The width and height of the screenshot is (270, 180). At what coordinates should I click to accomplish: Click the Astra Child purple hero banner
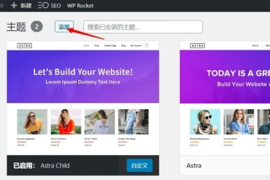83,76
